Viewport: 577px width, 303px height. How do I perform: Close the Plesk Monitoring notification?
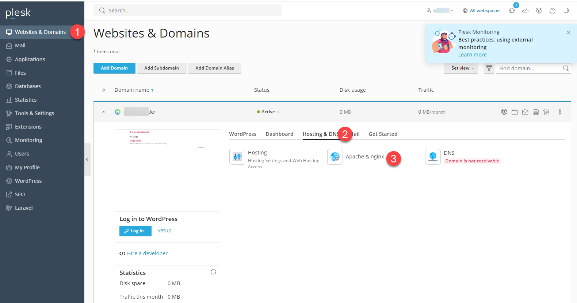tap(568, 32)
